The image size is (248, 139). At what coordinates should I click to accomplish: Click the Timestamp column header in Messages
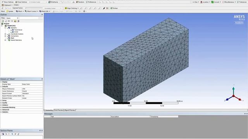click(x=164, y=117)
